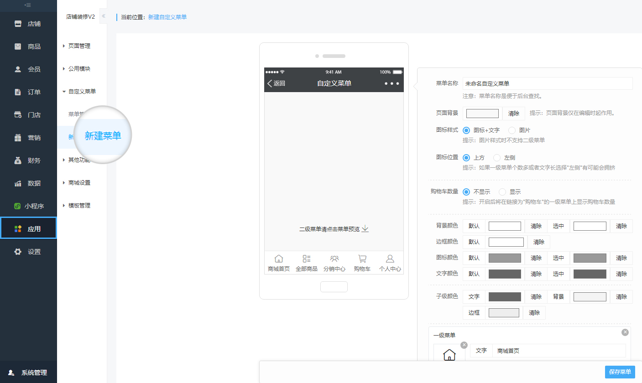Click the distribution center people icon
This screenshot has width=642, height=383.
(x=334, y=259)
